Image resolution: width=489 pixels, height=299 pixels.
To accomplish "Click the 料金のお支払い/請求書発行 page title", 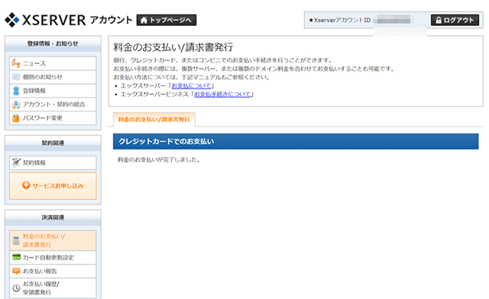I will (173, 47).
